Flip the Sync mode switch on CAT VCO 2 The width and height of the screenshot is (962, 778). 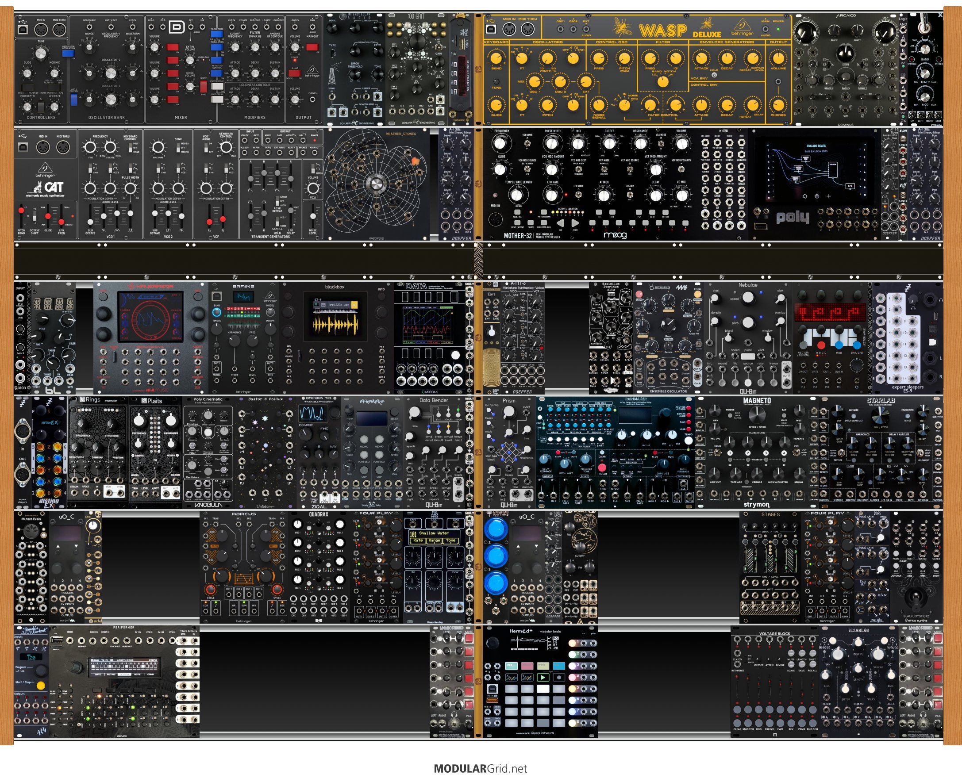point(179,147)
